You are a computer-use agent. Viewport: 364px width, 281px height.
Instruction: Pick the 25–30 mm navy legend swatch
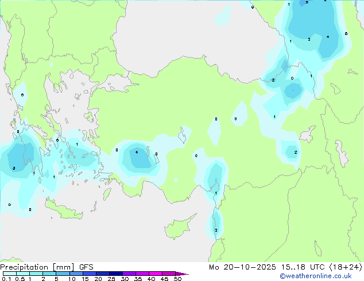tap(115, 274)
